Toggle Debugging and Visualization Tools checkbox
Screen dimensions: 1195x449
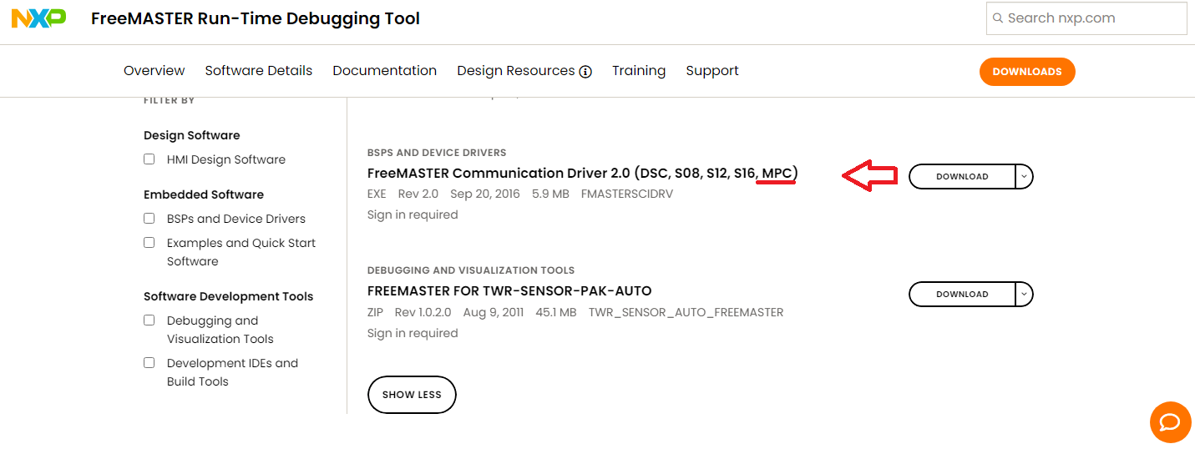[x=149, y=320]
